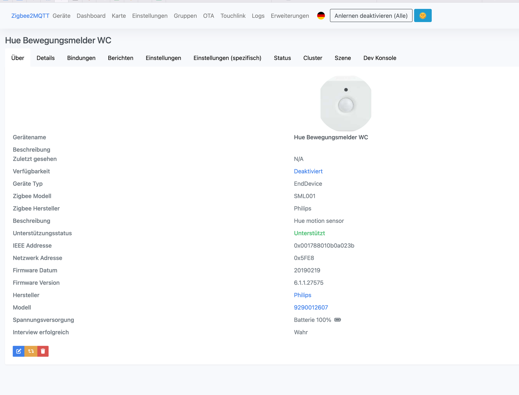
Task: Select the Einstellungen (spezifisch) tab
Action: (227, 58)
